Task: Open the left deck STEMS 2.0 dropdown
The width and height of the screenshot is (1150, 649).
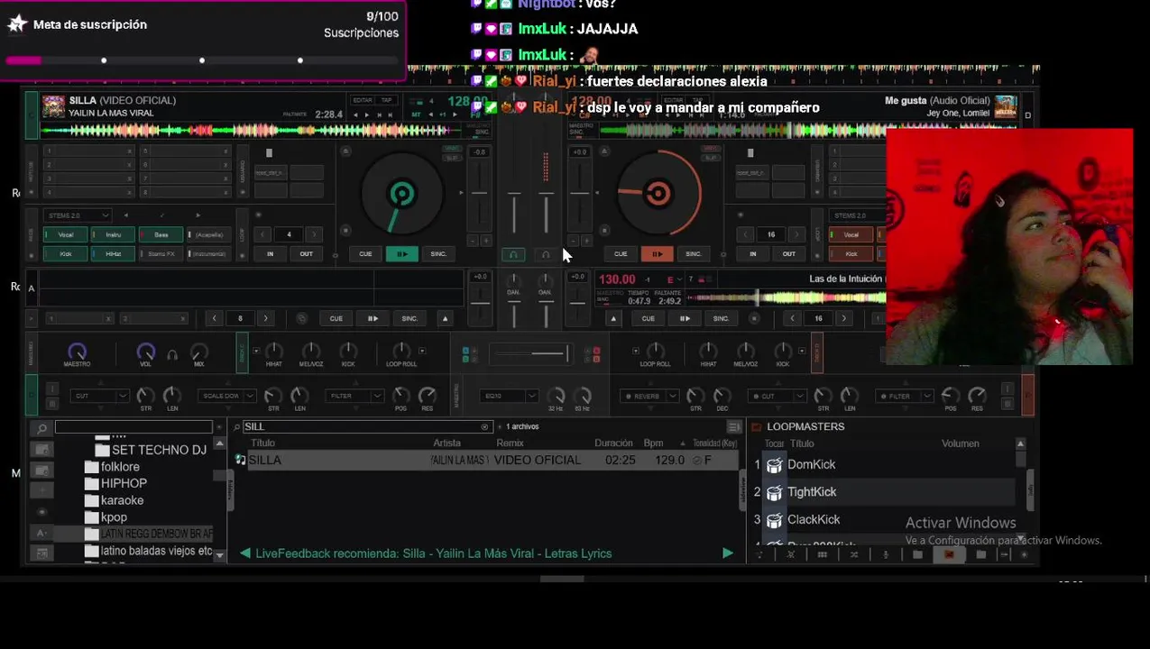Action: (78, 215)
